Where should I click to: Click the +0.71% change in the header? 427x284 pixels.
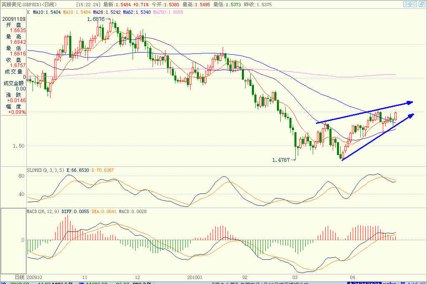pyautogui.click(x=141, y=4)
